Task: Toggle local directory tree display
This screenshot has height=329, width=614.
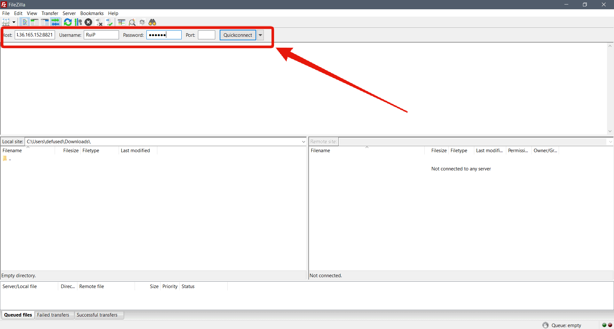Action: click(x=35, y=22)
